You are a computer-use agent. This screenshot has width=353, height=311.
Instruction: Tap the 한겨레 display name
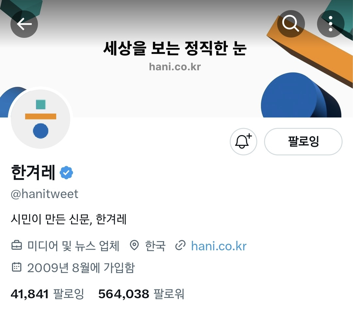coord(33,172)
